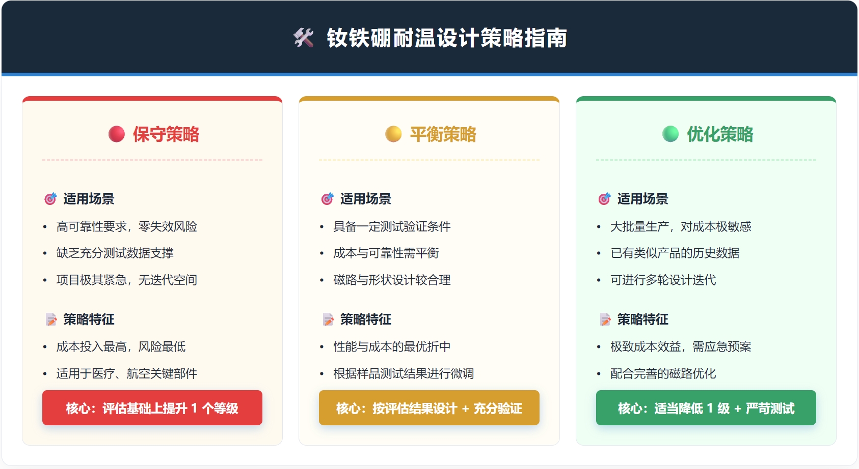Click the bullet 磁路与形状设计较合理

click(392, 280)
